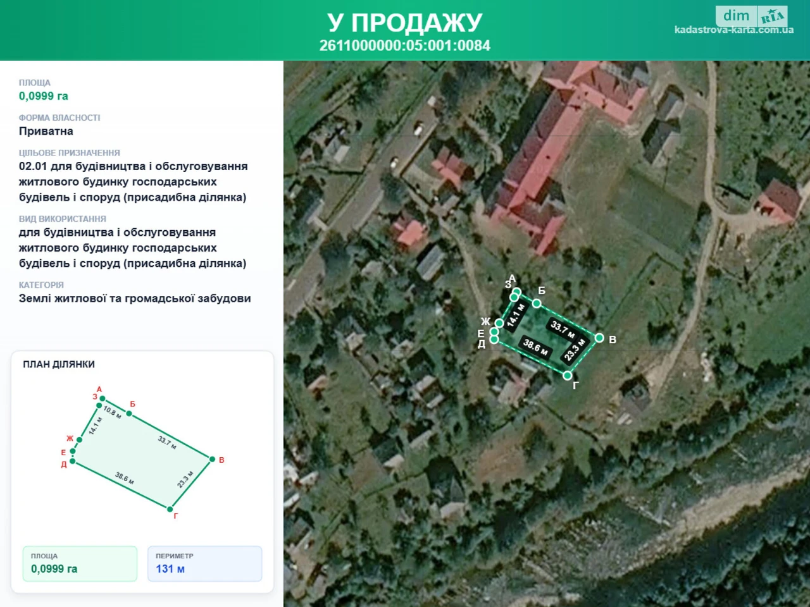Screen dimensions: 810x607
Task: Select map vertex marker Ж
Action: click(499, 323)
